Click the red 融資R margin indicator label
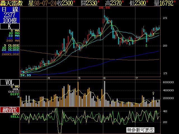Viewport: 179px width, 134px height. click(10, 109)
